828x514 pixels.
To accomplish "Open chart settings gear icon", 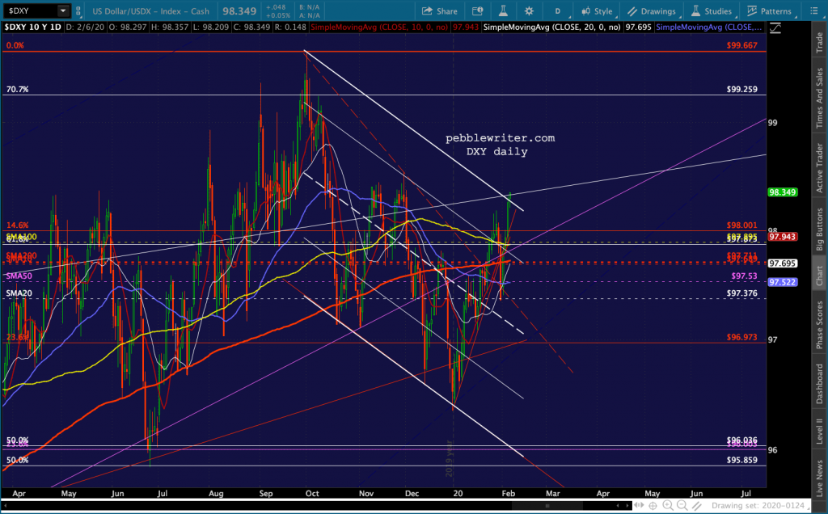I will coord(529,11).
